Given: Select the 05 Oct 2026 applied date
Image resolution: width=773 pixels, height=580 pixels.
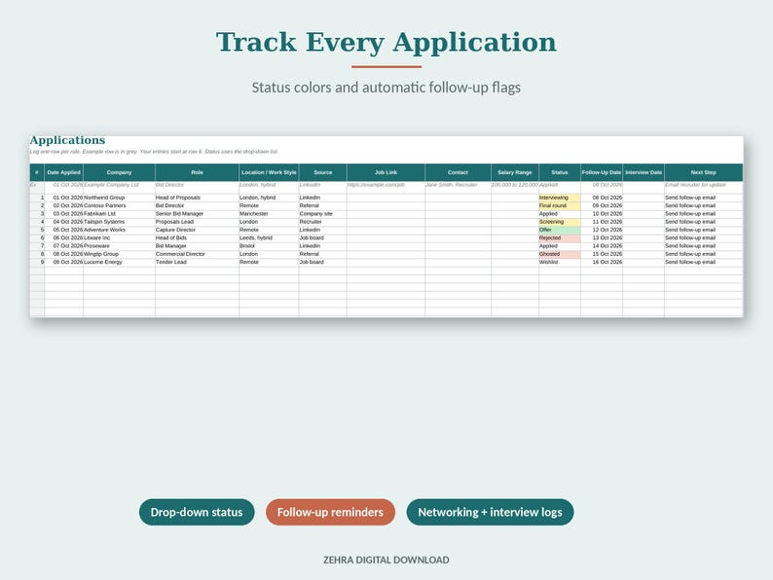Looking at the screenshot, I should (63, 230).
